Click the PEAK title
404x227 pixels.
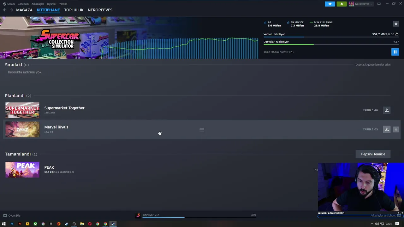click(x=49, y=167)
